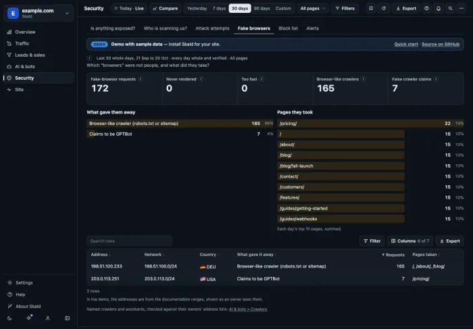
Task: Click the info icon beside Fake-browser requests
Action: click(x=141, y=79)
